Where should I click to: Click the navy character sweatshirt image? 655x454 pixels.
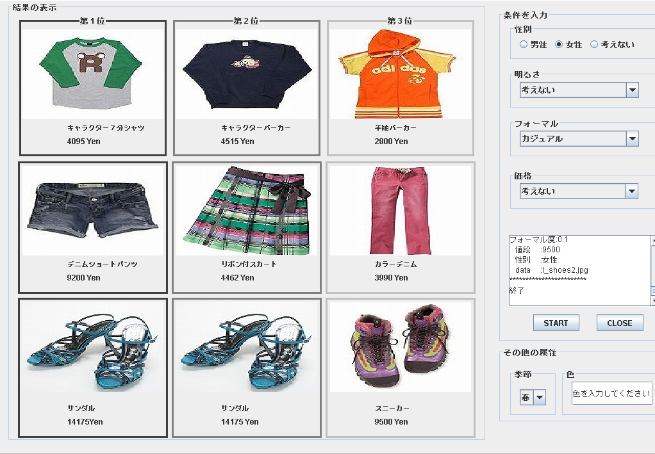[247, 74]
